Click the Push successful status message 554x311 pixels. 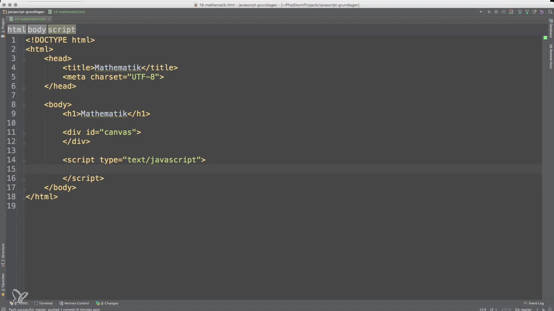[54, 309]
